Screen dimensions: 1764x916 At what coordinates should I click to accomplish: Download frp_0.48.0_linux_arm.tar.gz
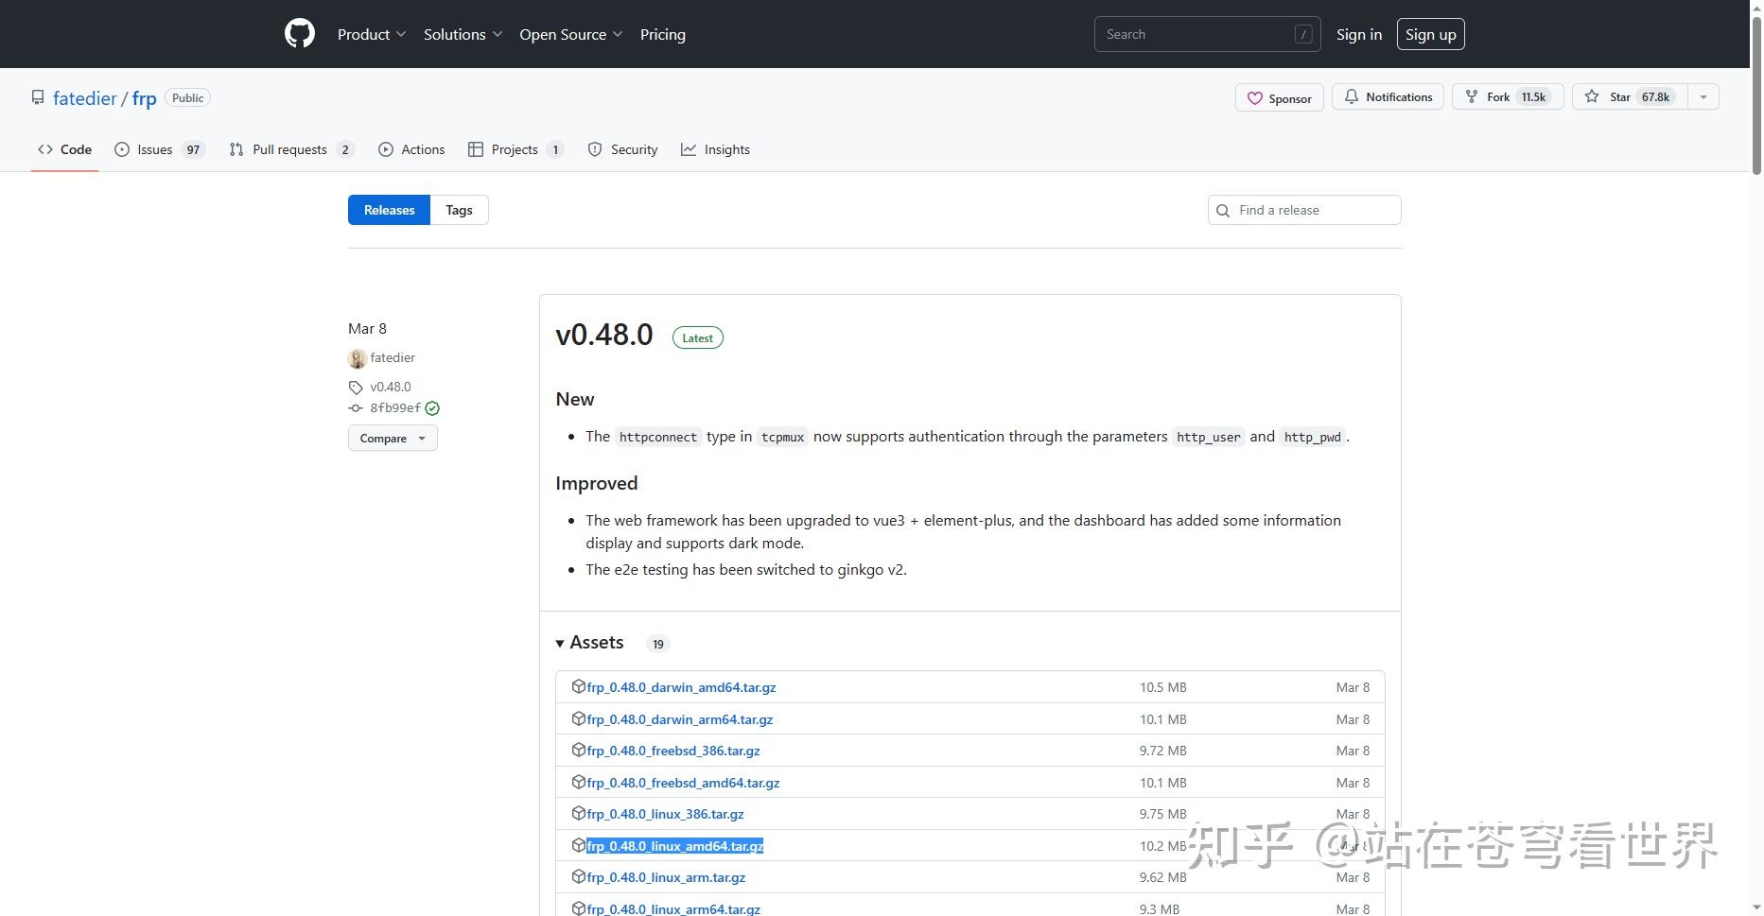click(666, 877)
